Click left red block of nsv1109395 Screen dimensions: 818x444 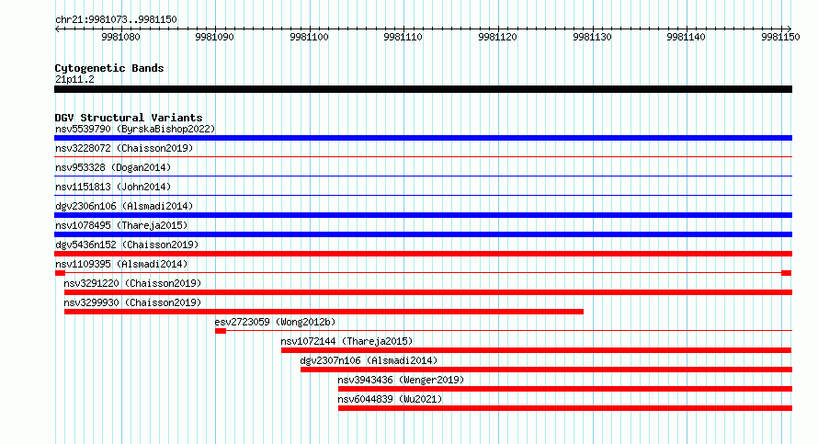click(x=60, y=273)
